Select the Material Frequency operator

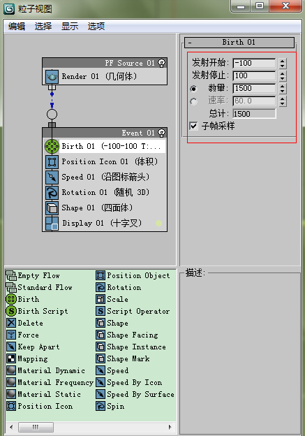[x=50, y=382]
